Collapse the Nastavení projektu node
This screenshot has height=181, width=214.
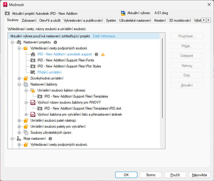point(12,42)
